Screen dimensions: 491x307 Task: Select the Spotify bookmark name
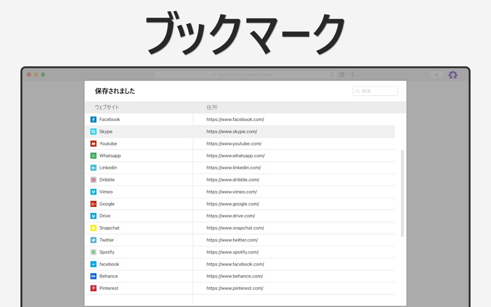[x=107, y=252]
